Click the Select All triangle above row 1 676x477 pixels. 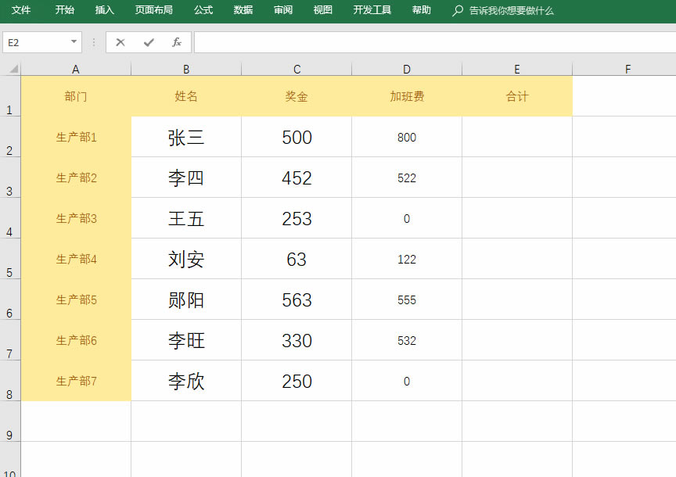coord(11,69)
